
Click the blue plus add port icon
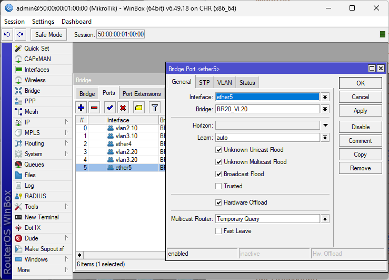coord(81,108)
